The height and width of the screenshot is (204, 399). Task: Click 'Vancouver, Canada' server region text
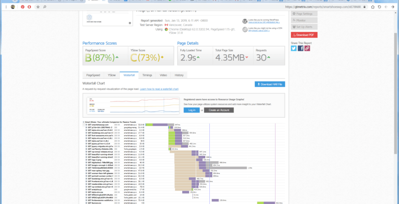point(181,25)
